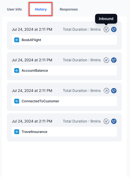
Task: Switch to the User Info tab
Action: (14, 9)
